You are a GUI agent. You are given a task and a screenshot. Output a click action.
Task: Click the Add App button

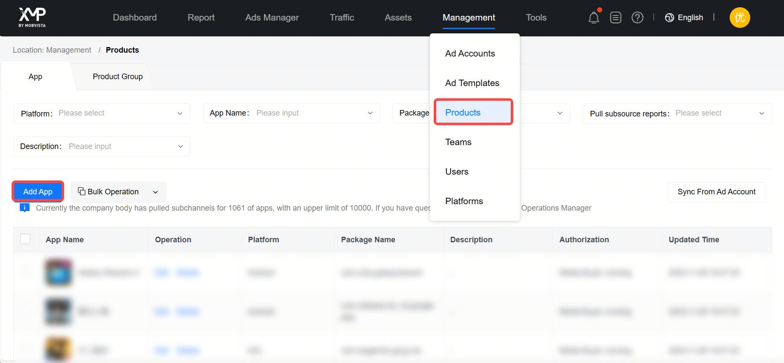pyautogui.click(x=38, y=192)
